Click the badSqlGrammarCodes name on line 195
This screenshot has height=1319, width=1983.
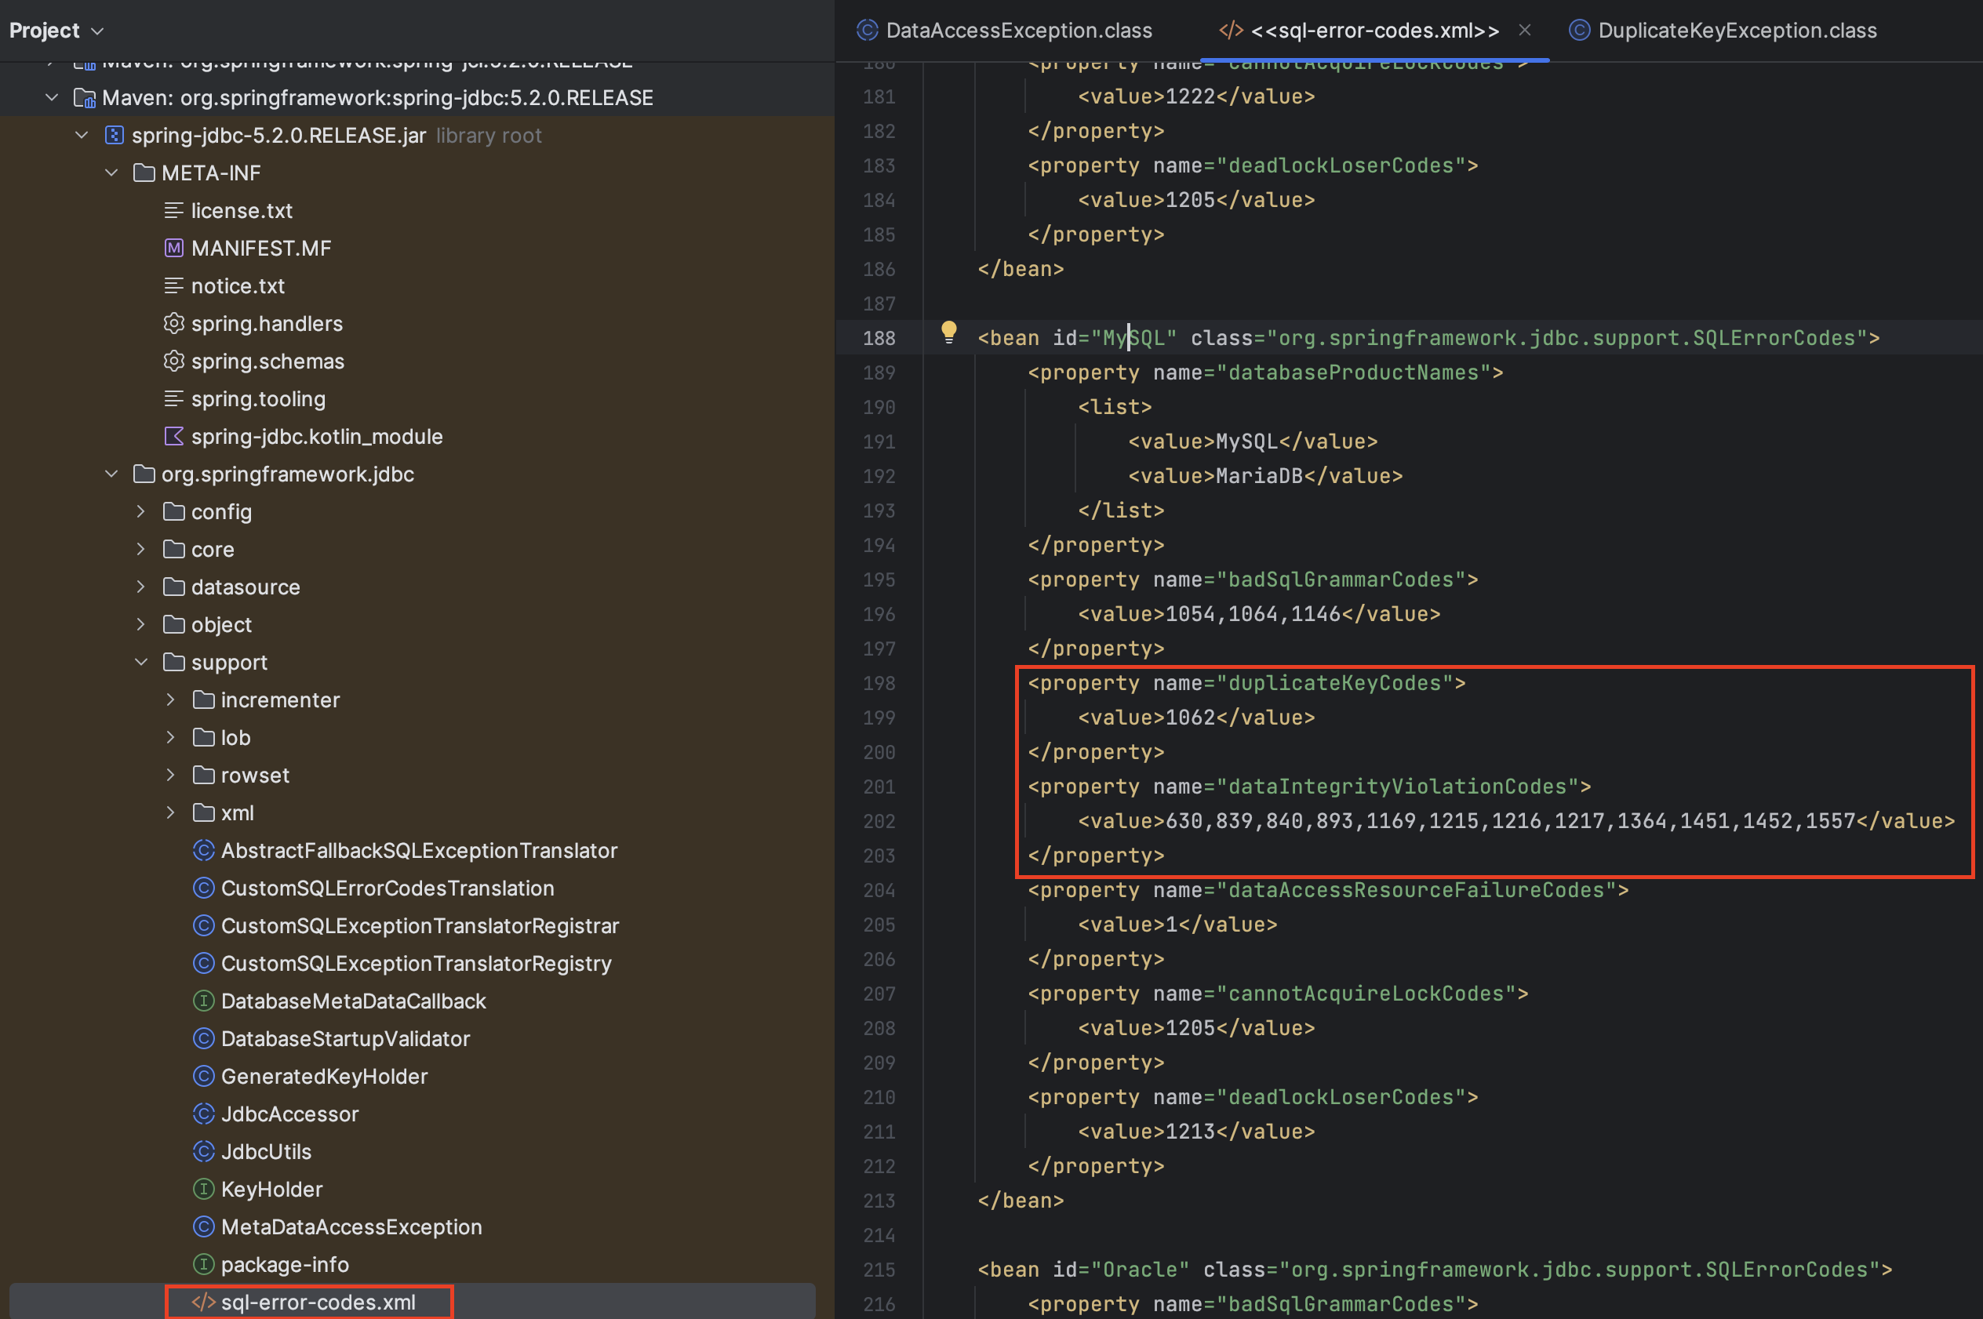(1341, 580)
